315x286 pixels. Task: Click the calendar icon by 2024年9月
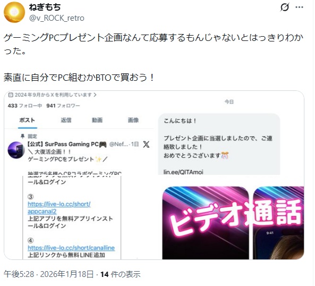[x=11, y=95]
